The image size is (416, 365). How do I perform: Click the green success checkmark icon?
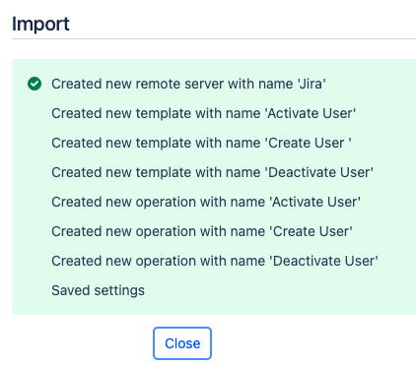[x=35, y=84]
